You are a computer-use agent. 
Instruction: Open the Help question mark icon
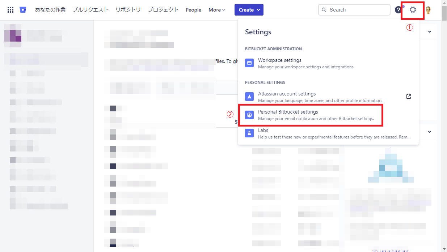tap(398, 10)
